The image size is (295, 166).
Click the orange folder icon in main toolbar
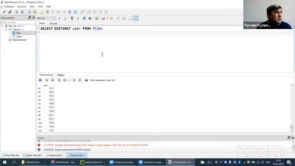pyautogui.click(x=47, y=12)
